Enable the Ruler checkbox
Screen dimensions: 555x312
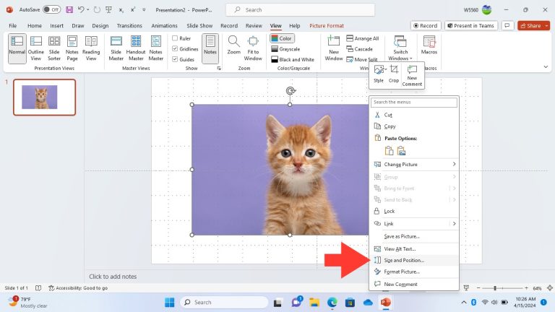click(x=175, y=38)
